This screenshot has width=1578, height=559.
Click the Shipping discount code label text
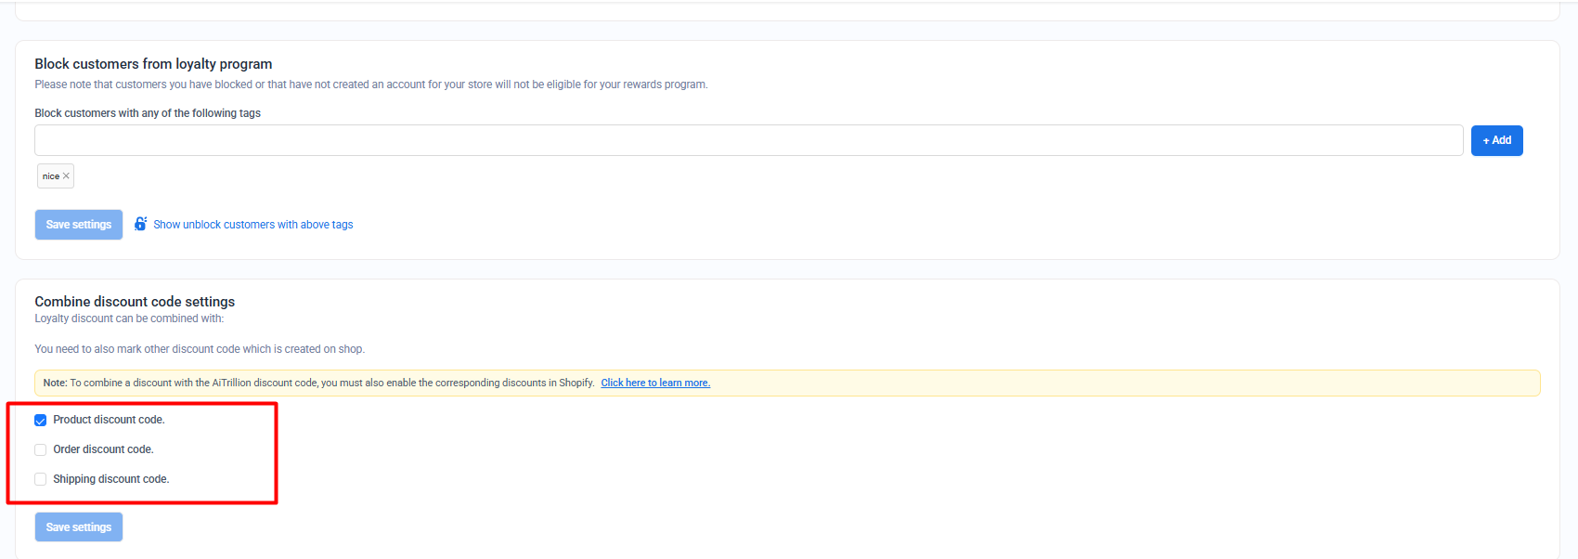tap(110, 479)
